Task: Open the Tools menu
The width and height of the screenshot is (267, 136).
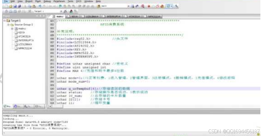Action: pos(71,1)
